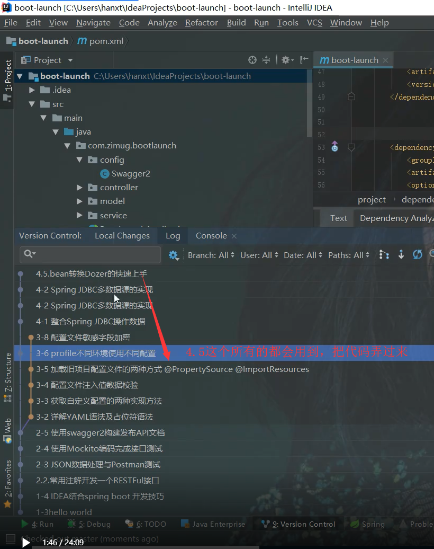The width and height of the screenshot is (434, 549).
Task: Expand the controller package
Action: coord(79,188)
